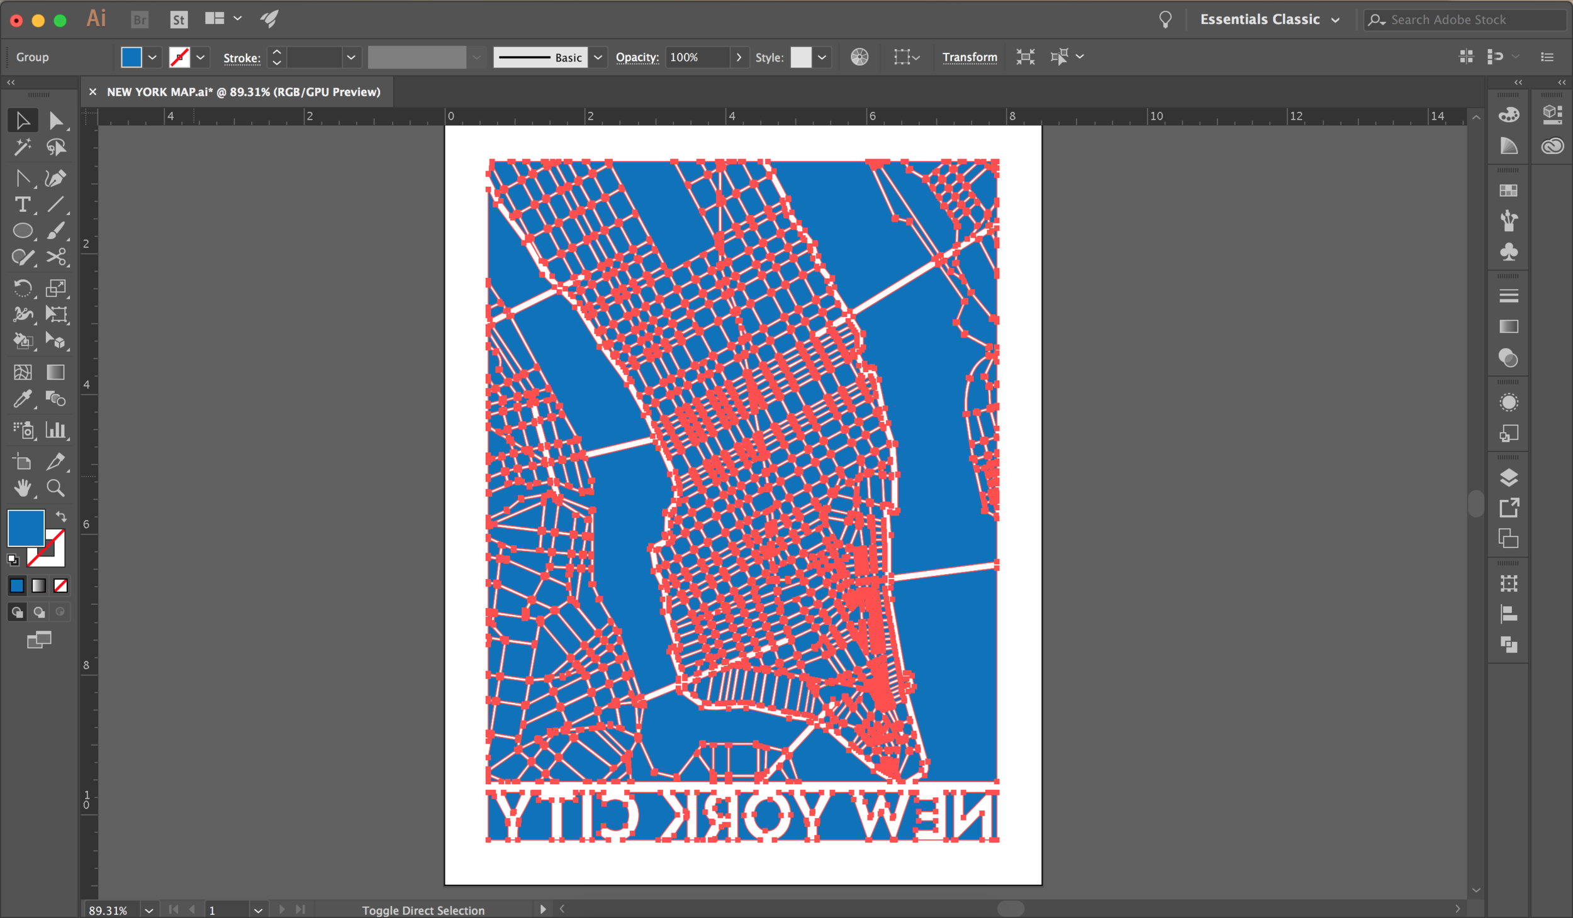This screenshot has height=918, width=1573.
Task: Open the Transform panel link
Action: pos(970,57)
